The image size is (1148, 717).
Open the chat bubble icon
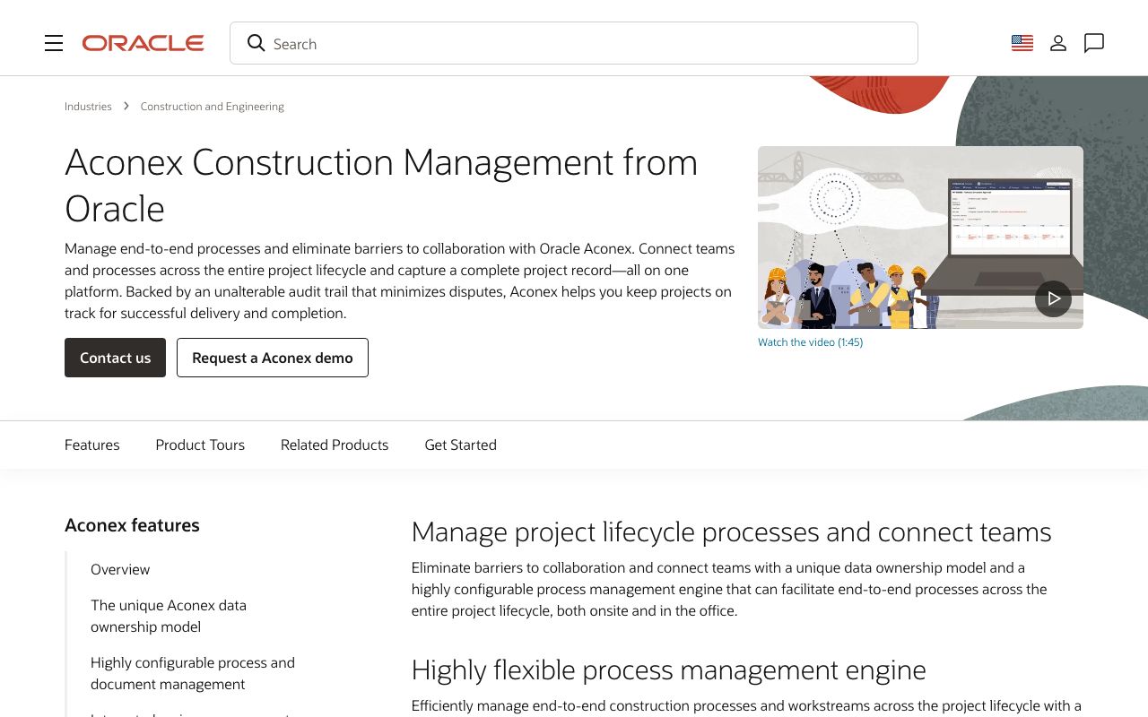[1094, 43]
